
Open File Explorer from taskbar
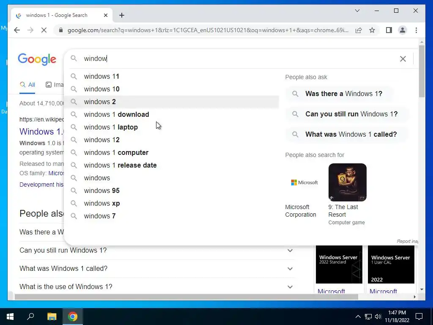click(52, 317)
